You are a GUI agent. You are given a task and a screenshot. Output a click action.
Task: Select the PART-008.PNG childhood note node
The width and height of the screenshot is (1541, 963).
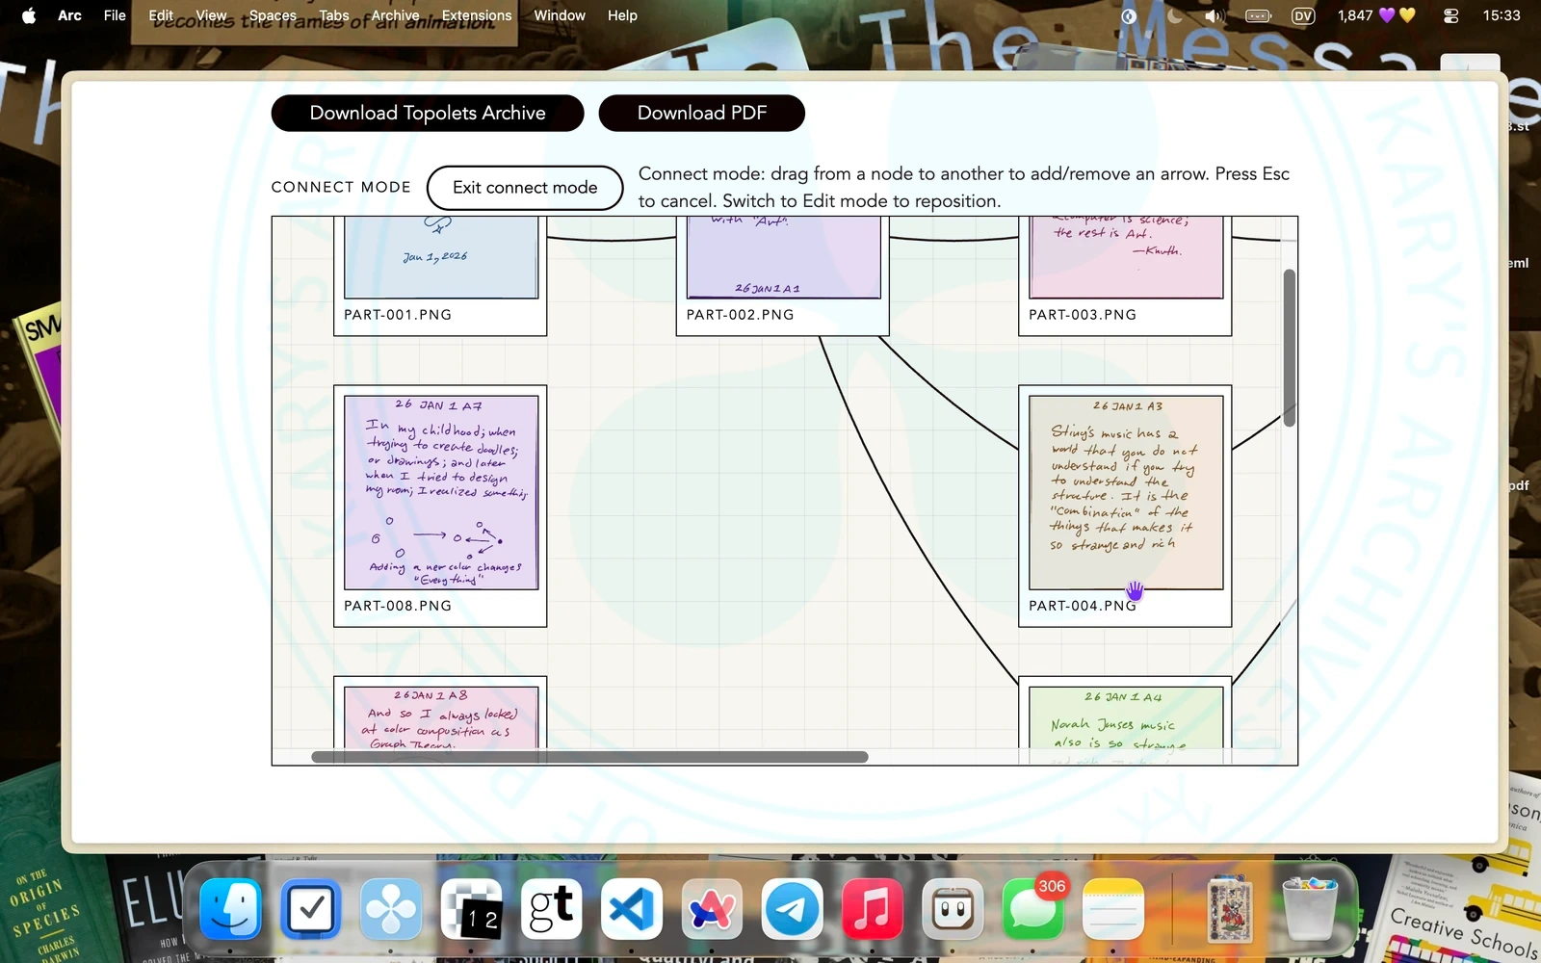[x=441, y=492]
